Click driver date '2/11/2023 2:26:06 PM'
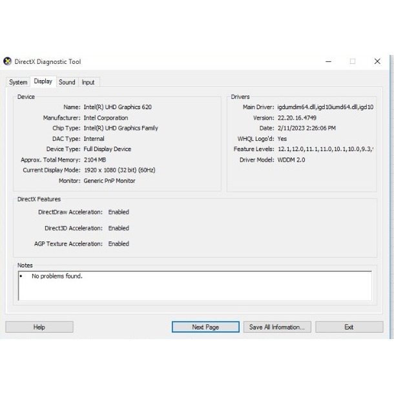This screenshot has height=394, width=394. pos(307,128)
